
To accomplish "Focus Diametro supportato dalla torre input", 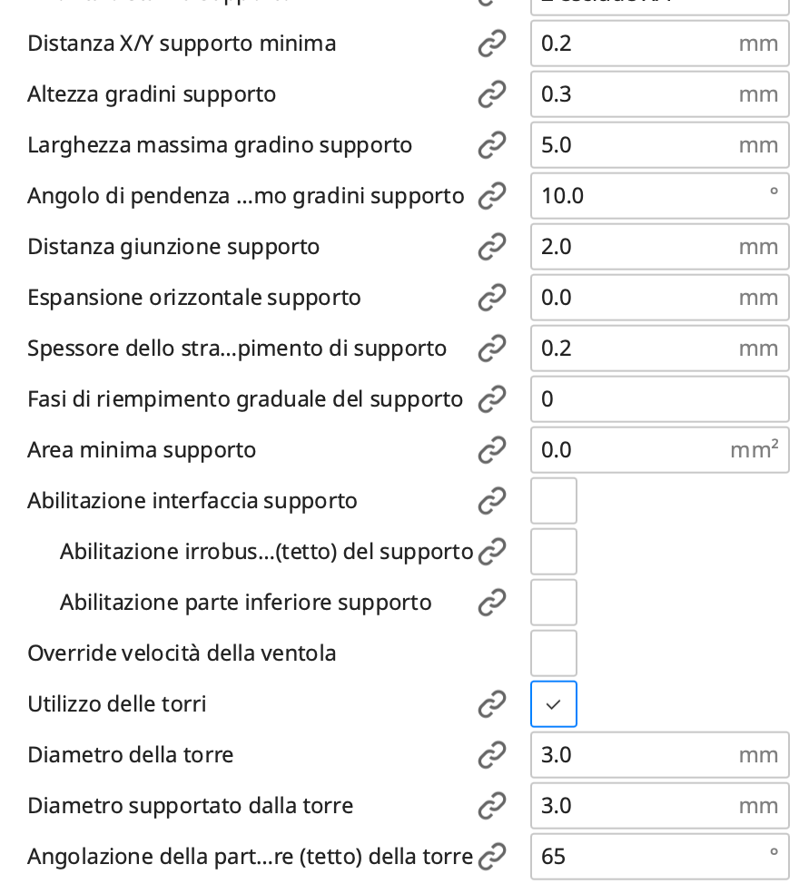I will (x=660, y=806).
